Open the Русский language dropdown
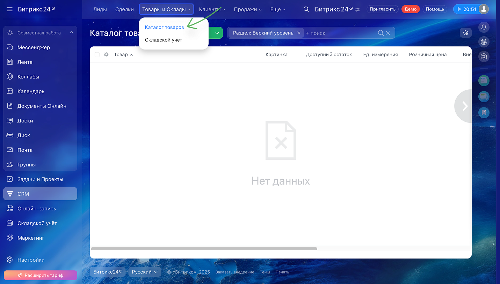Image resolution: width=500 pixels, height=284 pixels. tap(144, 271)
